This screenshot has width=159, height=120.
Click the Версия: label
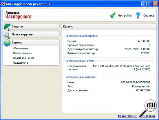click(x=72, y=41)
